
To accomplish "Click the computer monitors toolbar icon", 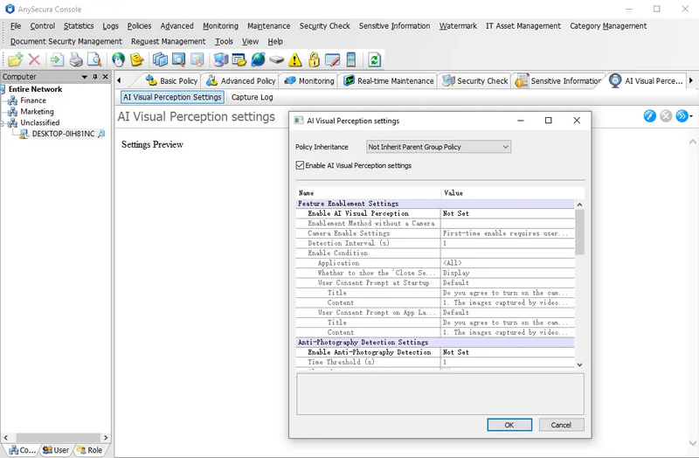I will coord(221,59).
